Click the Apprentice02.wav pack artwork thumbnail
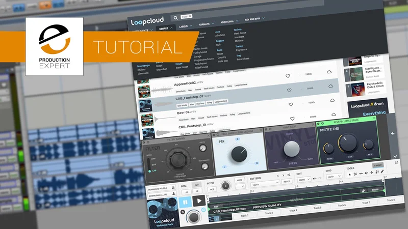The height and width of the screenshot is (229, 408). pos(144,92)
